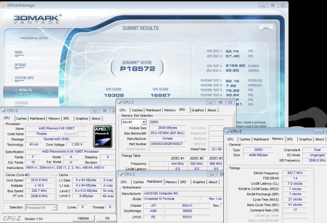327x223 pixels.
Task: Select Memory tab in CPU-Z SPD window
Action: pos(170,110)
